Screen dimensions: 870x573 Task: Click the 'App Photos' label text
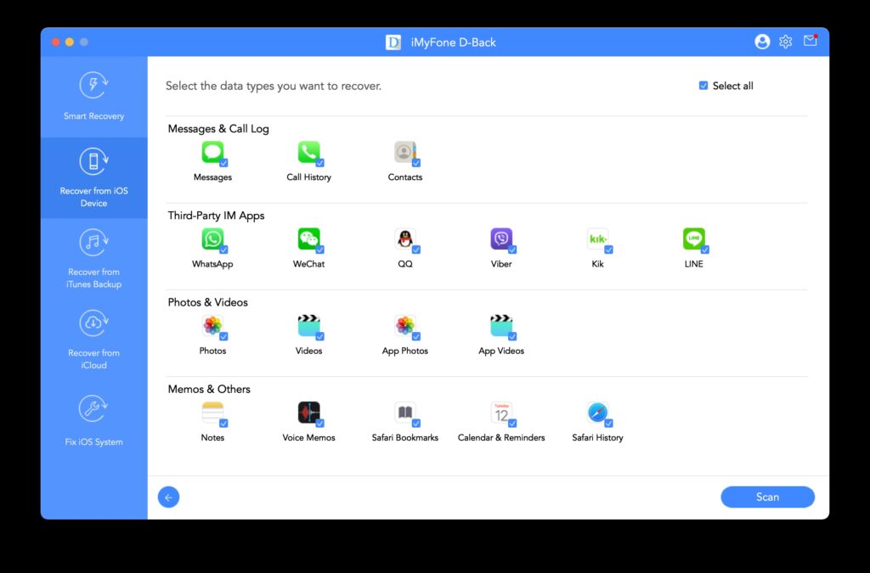[405, 351]
